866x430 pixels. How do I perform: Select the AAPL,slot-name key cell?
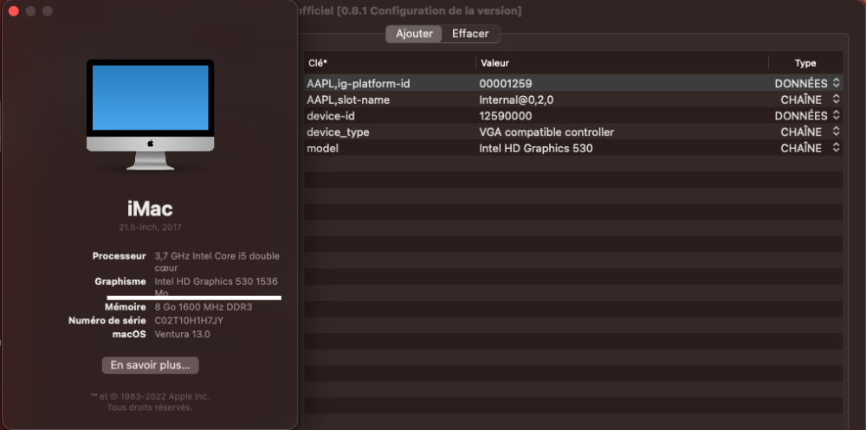coord(348,99)
